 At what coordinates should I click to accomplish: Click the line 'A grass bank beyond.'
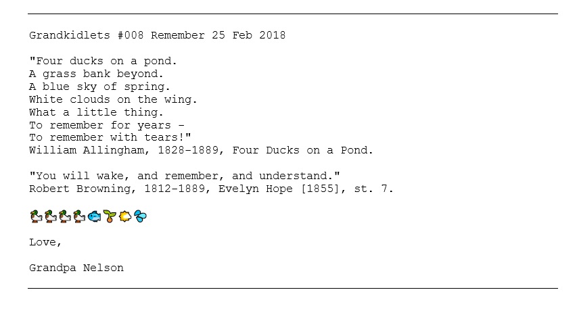96,74
